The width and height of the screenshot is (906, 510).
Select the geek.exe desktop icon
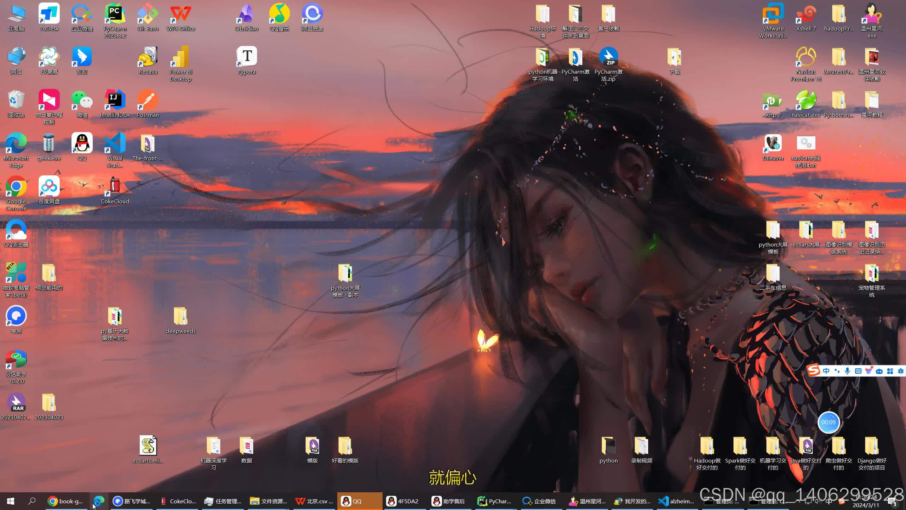(x=49, y=147)
